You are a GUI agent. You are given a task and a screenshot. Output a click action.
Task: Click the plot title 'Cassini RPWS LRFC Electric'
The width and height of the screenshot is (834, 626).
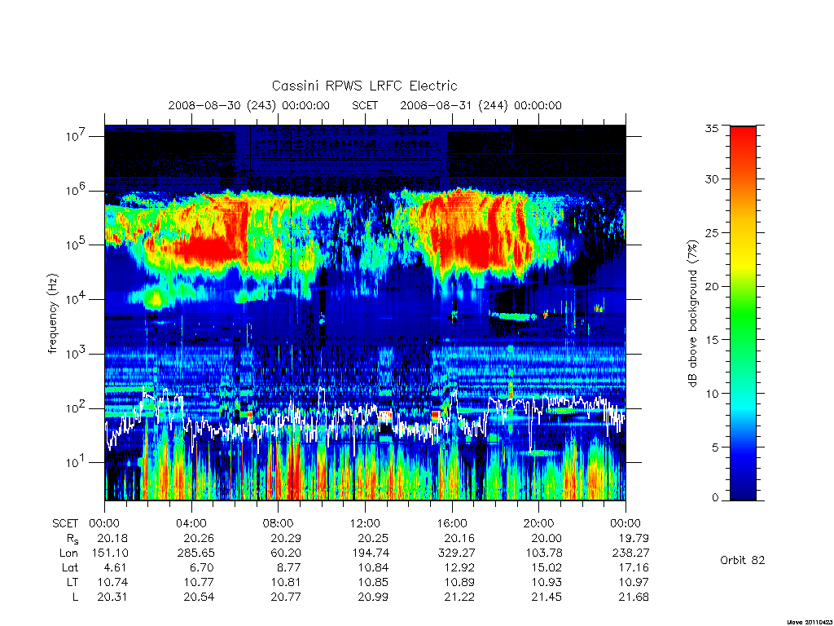pyautogui.click(x=364, y=86)
